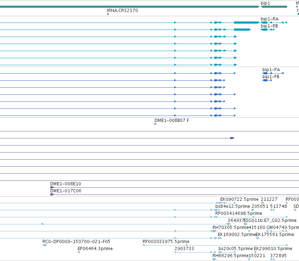Click the RH66296.5prime exon glyph
The width and height of the screenshot is (299, 261).
point(214,259)
